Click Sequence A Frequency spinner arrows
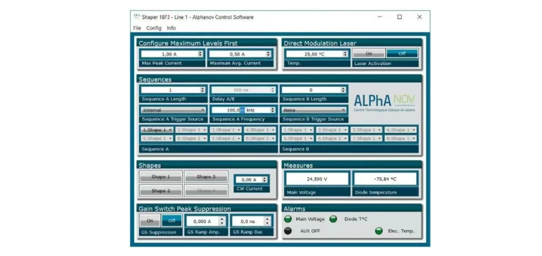The height and width of the screenshot is (256, 542). [x=273, y=110]
